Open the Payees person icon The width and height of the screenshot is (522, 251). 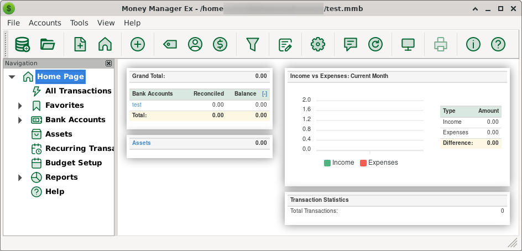click(x=195, y=44)
